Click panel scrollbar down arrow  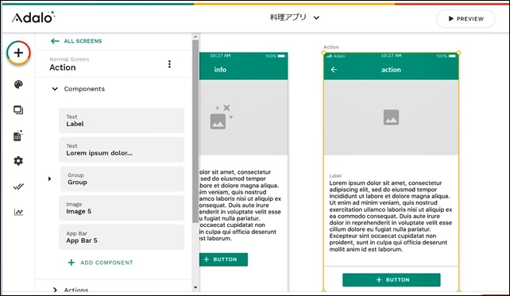click(195, 287)
